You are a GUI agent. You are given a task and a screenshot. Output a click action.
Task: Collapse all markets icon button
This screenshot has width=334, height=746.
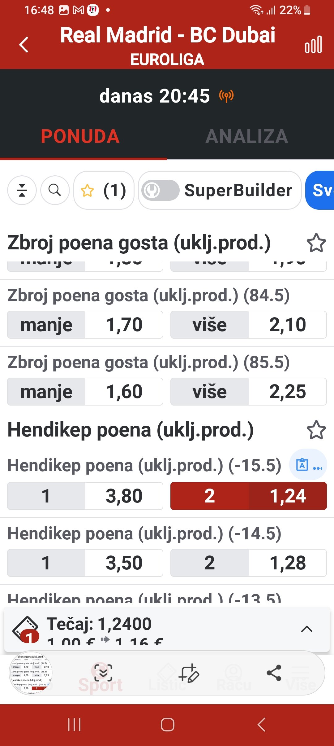click(x=22, y=190)
